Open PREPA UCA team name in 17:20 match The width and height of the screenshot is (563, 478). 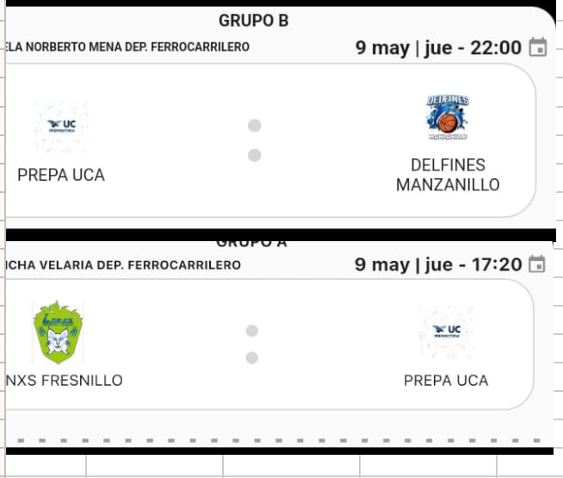tap(446, 381)
